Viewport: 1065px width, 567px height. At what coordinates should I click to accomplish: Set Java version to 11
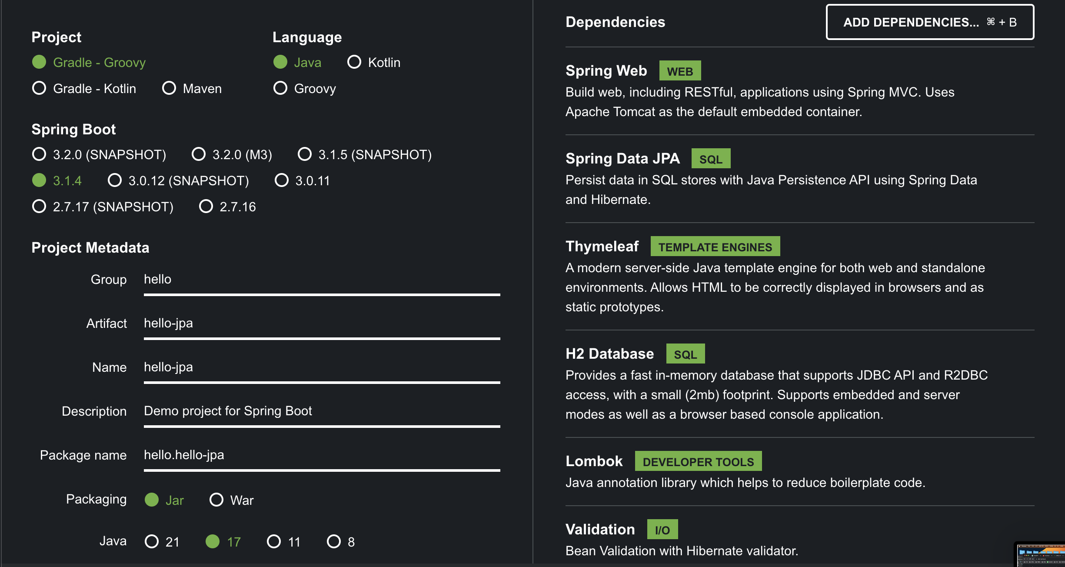284,542
